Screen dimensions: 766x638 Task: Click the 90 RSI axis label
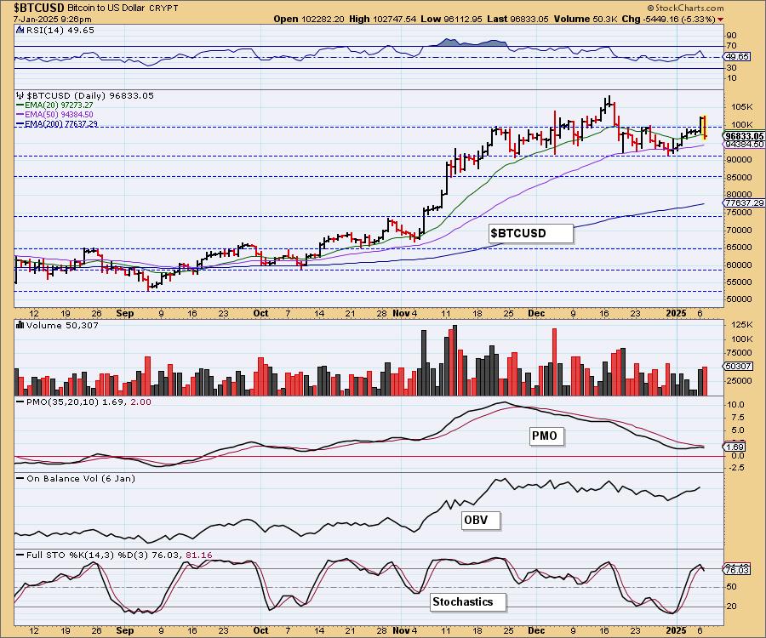coord(731,36)
